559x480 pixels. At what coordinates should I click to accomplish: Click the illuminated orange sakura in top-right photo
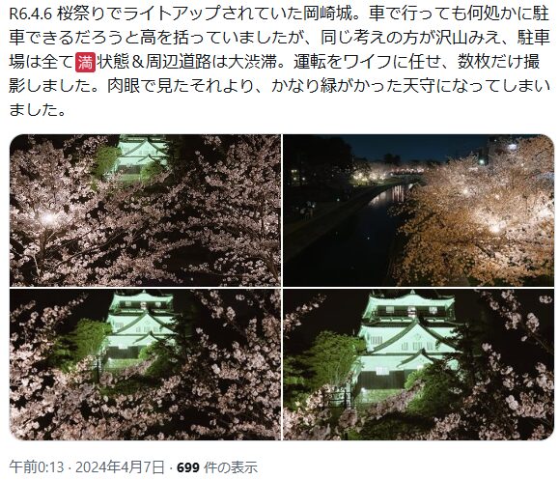point(478,217)
